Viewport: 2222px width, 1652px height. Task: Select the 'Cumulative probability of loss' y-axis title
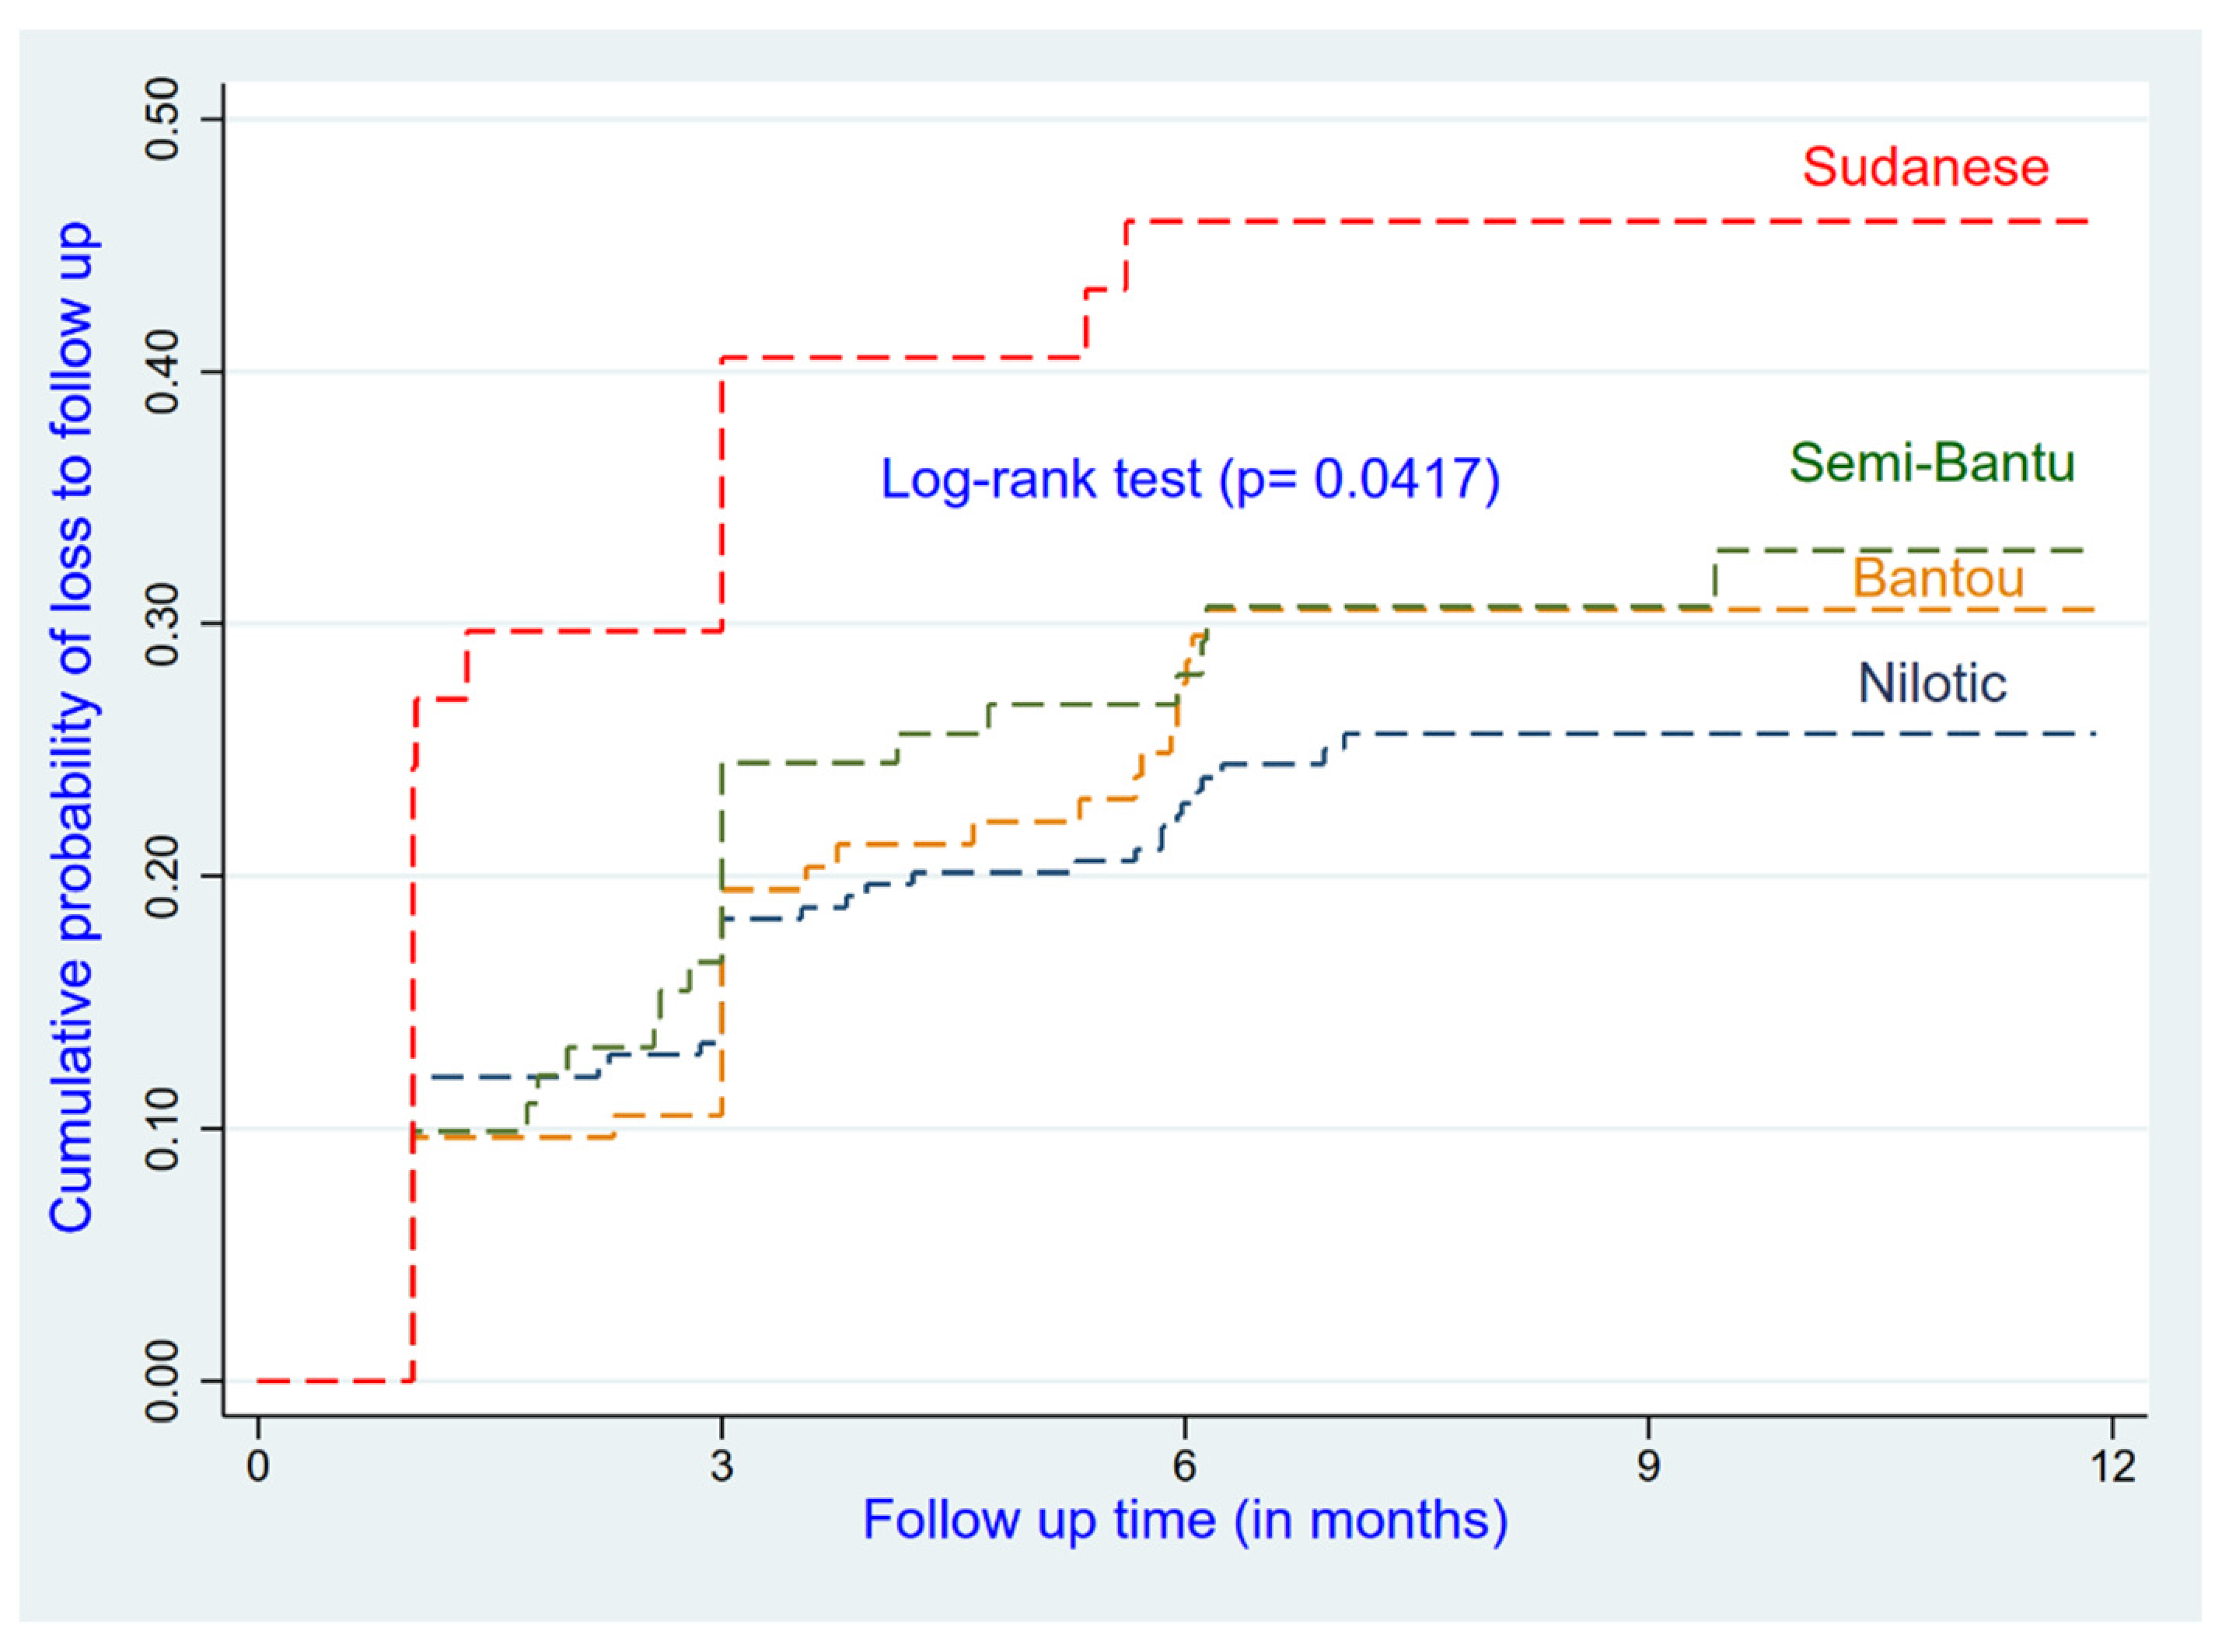pyautogui.click(x=71, y=727)
